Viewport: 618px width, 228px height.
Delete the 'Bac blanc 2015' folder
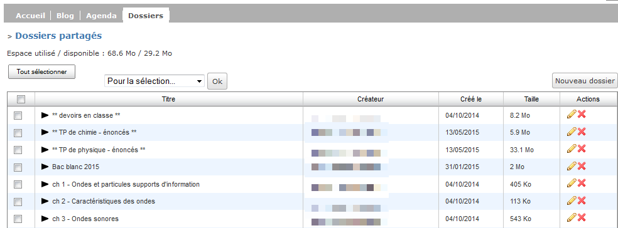[x=582, y=166]
